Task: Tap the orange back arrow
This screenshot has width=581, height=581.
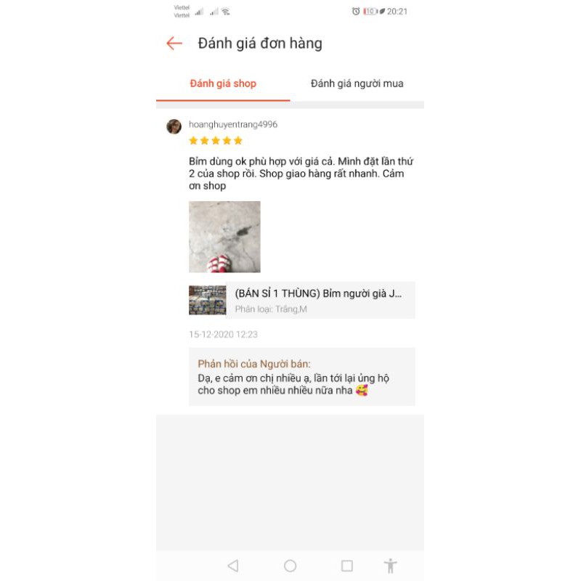Action: click(x=174, y=44)
